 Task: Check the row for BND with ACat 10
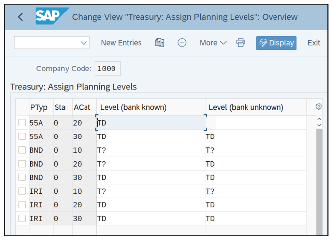[x=22, y=150]
